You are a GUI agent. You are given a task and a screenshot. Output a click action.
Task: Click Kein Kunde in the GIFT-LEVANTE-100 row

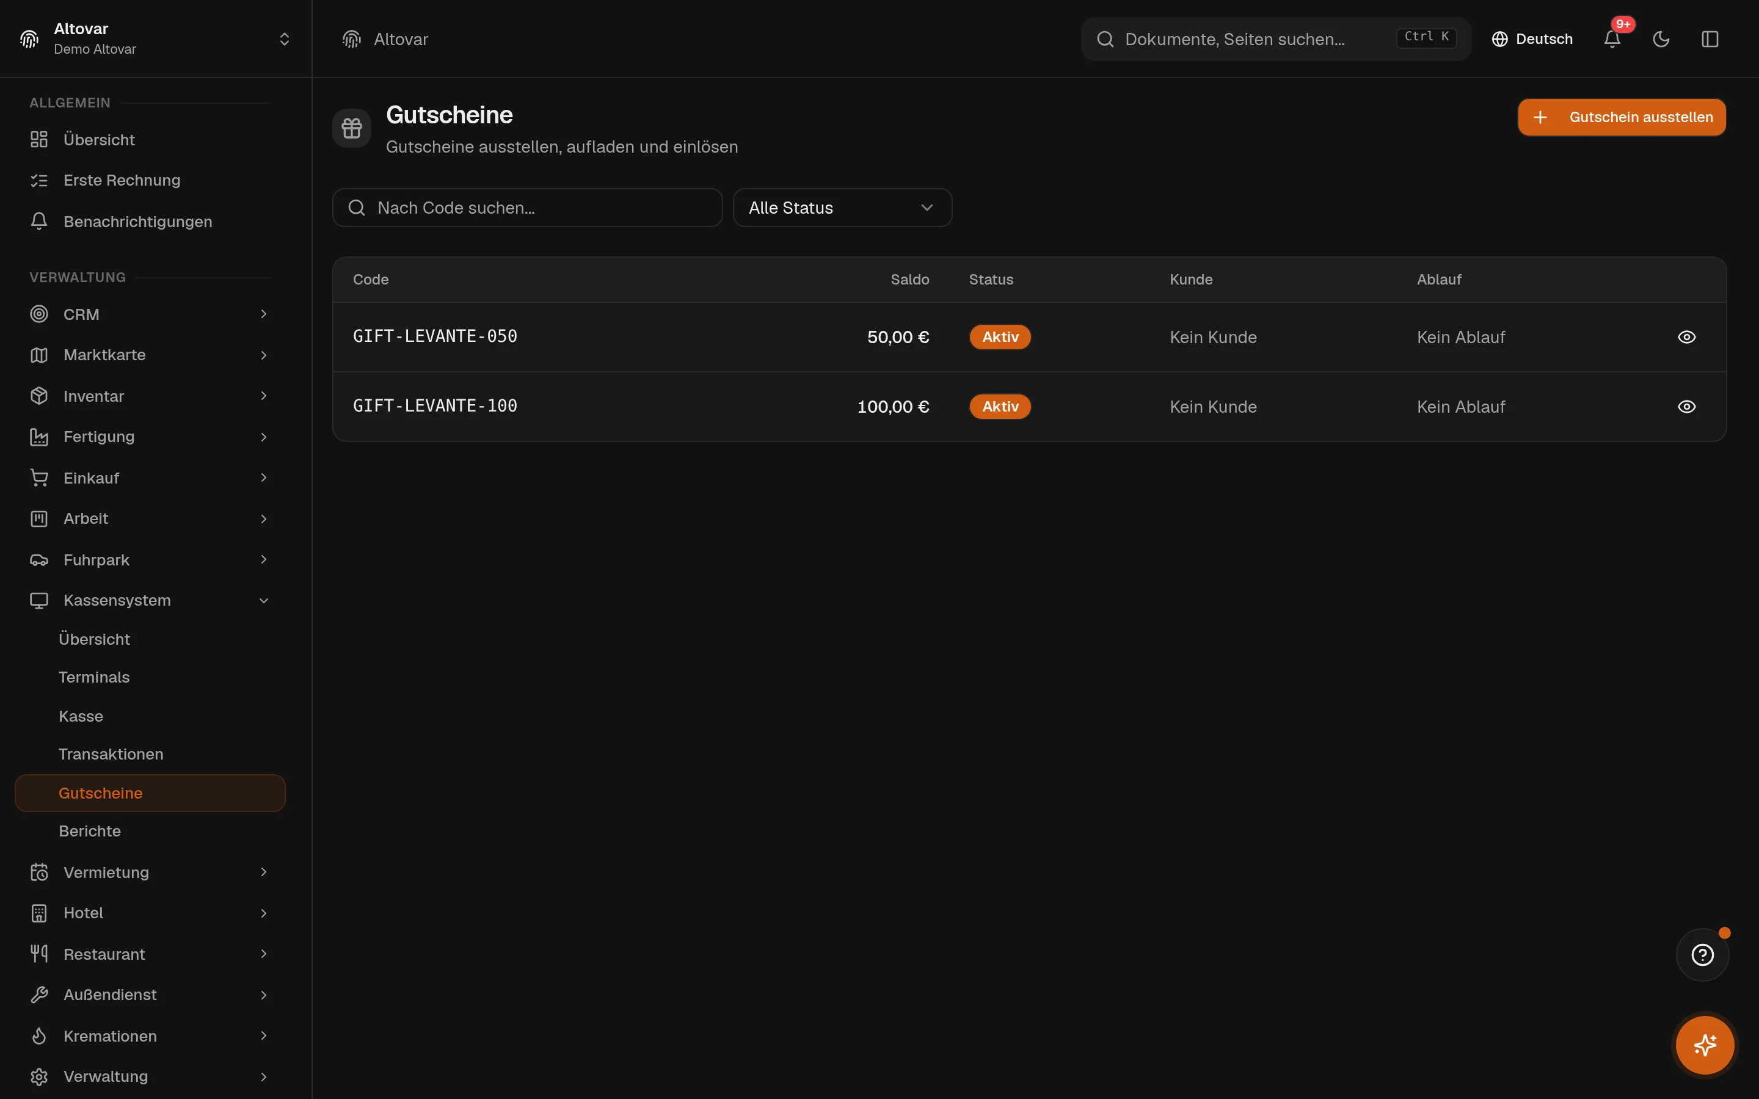(x=1213, y=407)
